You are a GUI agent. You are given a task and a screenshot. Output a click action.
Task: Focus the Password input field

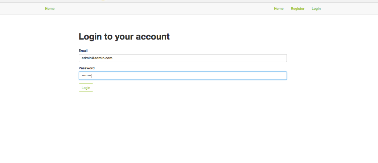pos(182,76)
